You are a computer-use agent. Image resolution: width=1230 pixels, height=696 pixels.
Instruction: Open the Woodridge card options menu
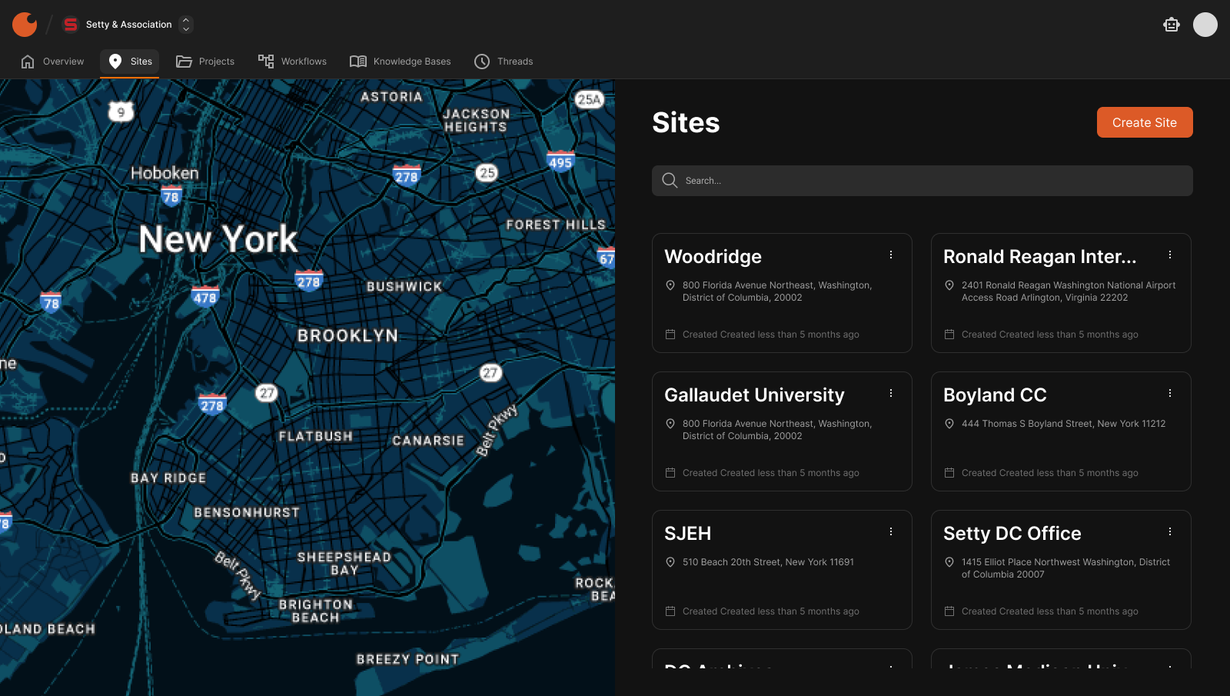click(891, 255)
